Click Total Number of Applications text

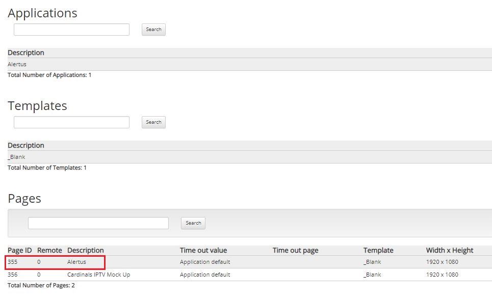[x=49, y=75]
